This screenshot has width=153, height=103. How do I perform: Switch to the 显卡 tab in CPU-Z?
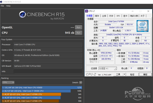pos(125,16)
